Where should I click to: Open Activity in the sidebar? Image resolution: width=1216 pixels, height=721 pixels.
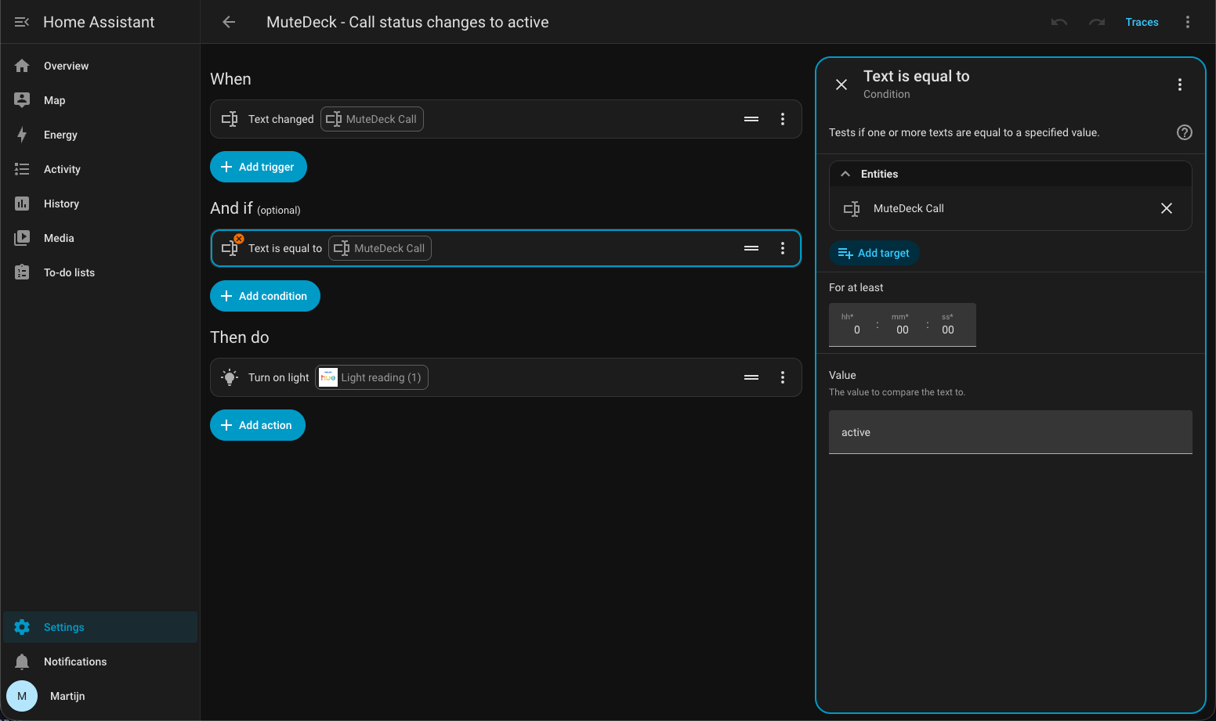pos(100,169)
